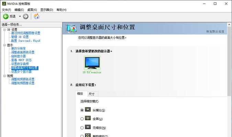Open the 文件(F) menu
The height and width of the screenshot is (137, 232).
pyautogui.click(x=7, y=10)
